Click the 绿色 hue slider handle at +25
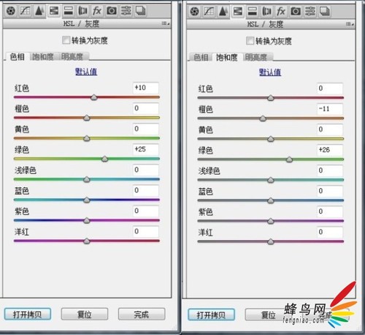This screenshot has height=335, width=365. [104, 159]
